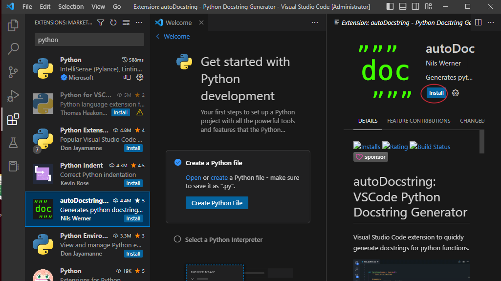Open more actions for extension editor group
Screen dimensions: 501x281
pos(491,22)
